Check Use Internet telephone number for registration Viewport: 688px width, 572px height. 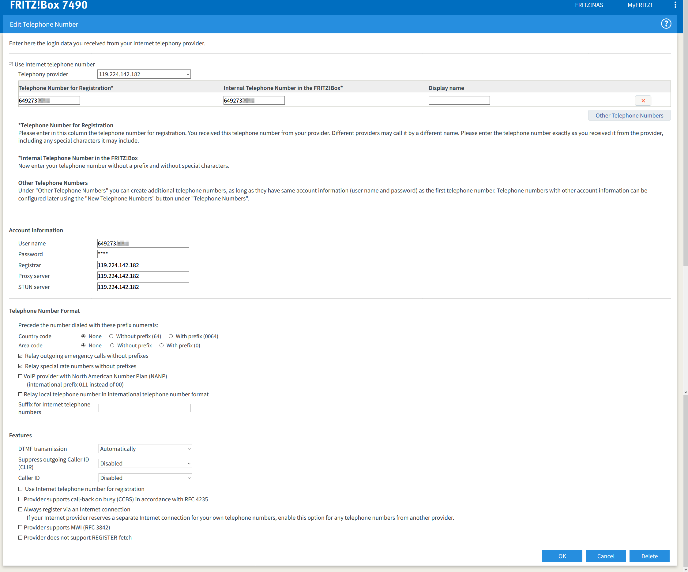click(x=21, y=489)
